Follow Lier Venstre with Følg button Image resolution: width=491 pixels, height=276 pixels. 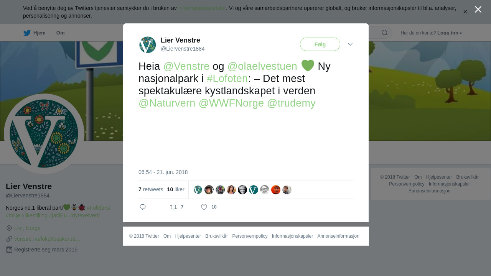coord(320,44)
